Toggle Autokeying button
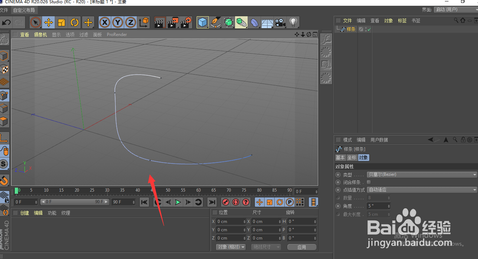478x259 pixels. pos(236,202)
